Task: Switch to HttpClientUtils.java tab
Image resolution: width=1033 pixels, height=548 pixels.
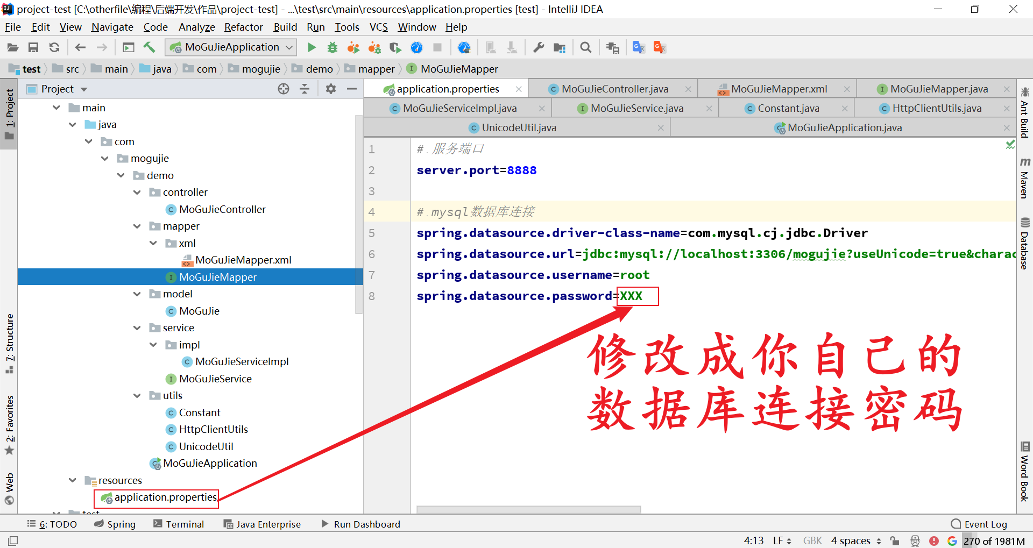Action: click(936, 108)
